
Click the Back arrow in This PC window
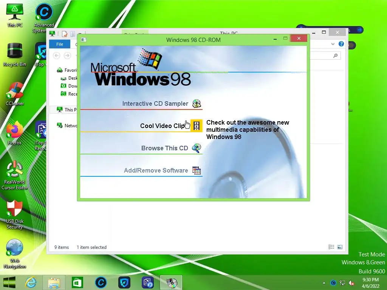57,56
